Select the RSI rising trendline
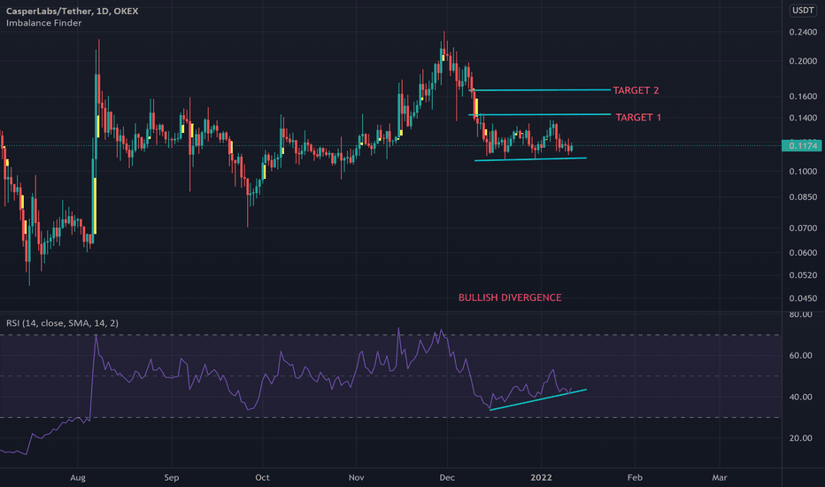 click(537, 399)
